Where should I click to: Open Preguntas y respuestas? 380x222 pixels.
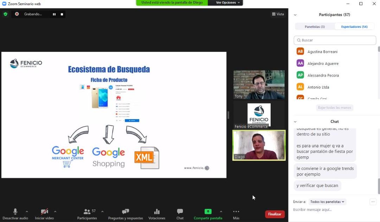click(125, 211)
